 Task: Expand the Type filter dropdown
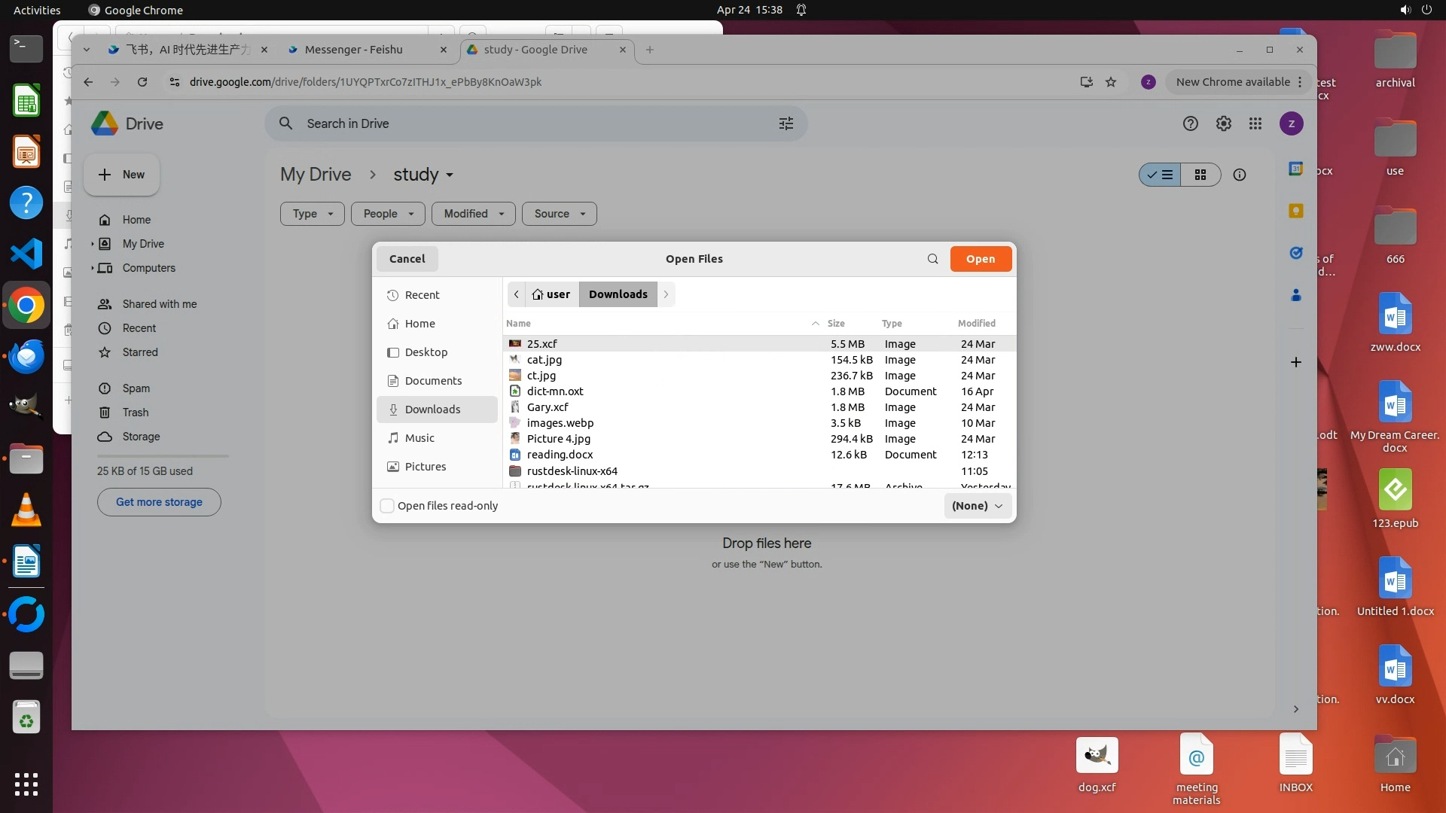click(x=312, y=214)
